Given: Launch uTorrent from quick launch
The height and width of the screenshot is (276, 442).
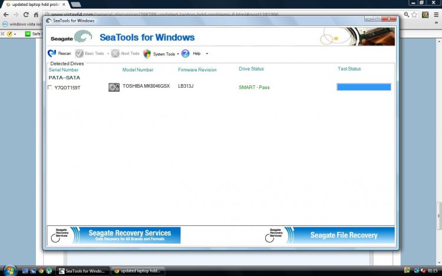Looking at the screenshot, I should coord(49,271).
